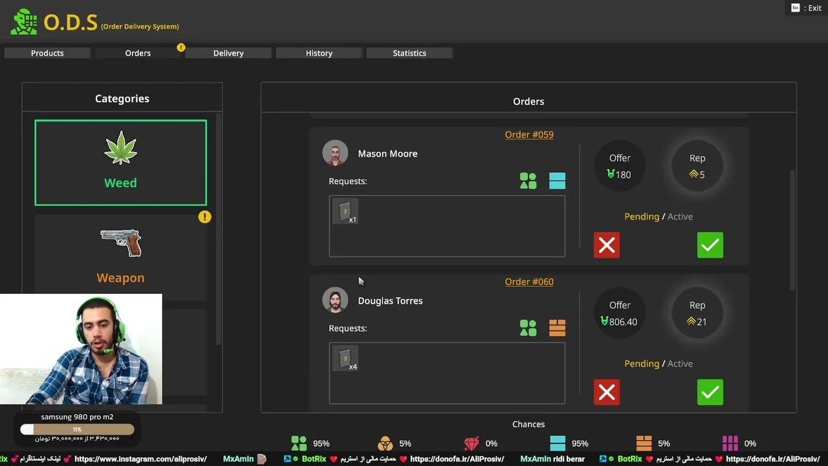The width and height of the screenshot is (828, 466).
Task: Click the Orders list scrollbar
Action: pos(792,230)
